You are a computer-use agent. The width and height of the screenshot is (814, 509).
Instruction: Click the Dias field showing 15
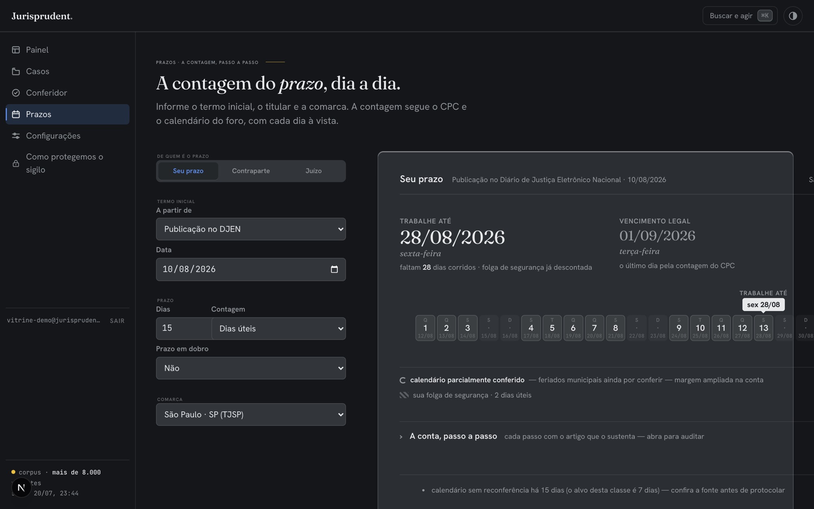click(184, 328)
